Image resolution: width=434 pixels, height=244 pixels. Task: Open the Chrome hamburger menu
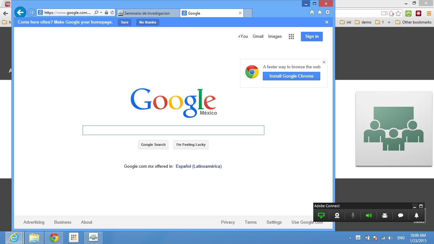coord(429,13)
